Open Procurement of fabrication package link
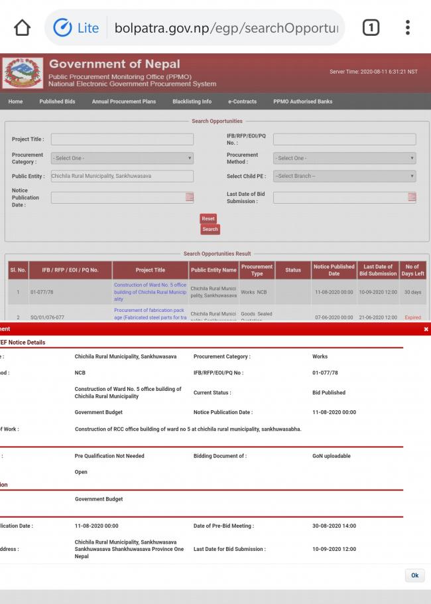Viewport: 431px width, 604px height. click(150, 313)
